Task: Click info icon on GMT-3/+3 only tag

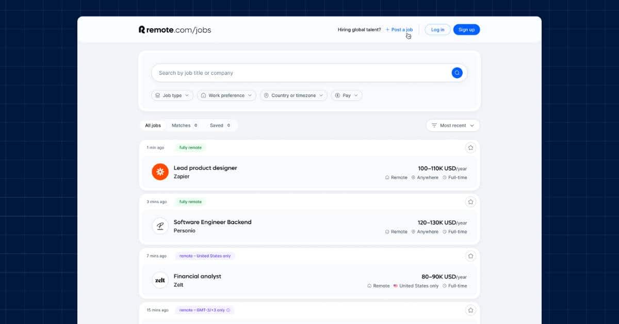Action: click(229, 310)
